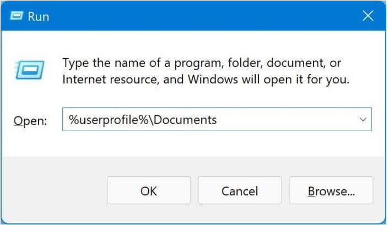Close the Run dialog with X
Screen dimensions: 389x225
[x=368, y=16]
